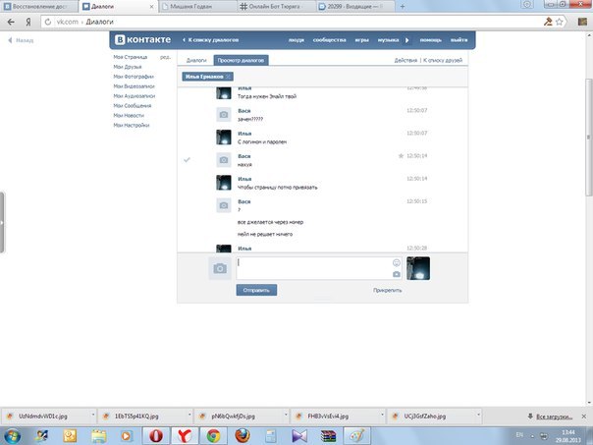Switch to the Восстановление доступа browser tab

tap(39, 7)
